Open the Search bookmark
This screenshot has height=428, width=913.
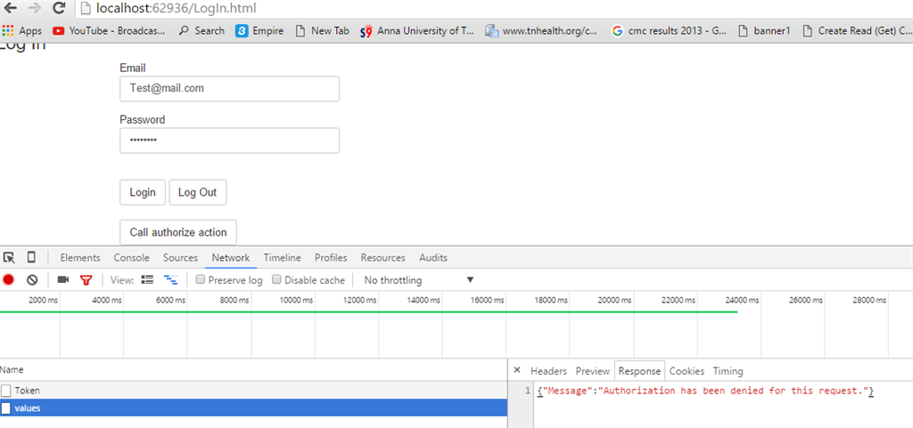[x=202, y=31]
